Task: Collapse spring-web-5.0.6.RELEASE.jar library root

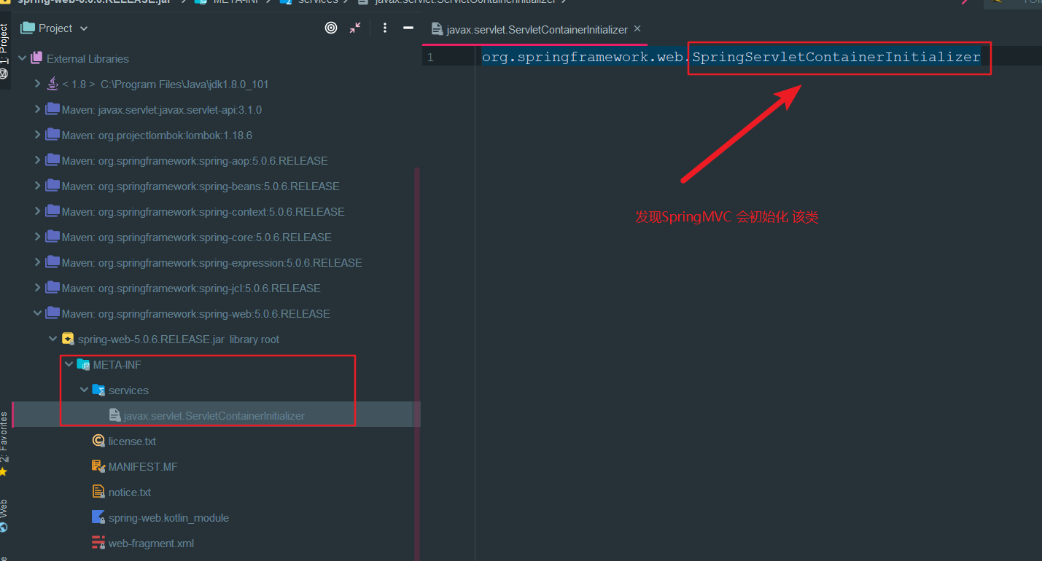Action: click(x=53, y=339)
